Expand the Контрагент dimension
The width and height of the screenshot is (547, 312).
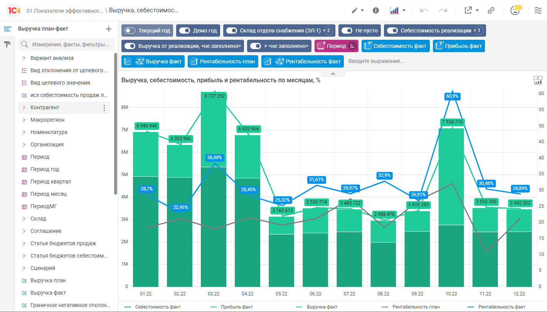coord(24,107)
